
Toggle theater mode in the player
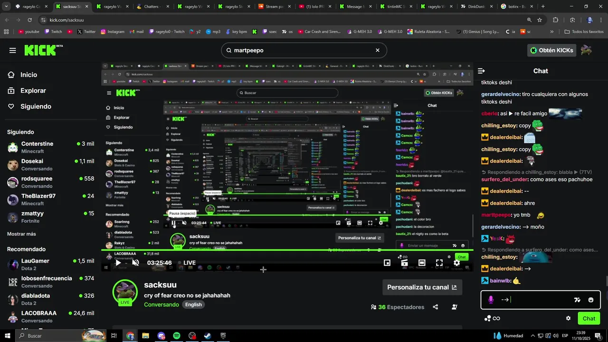(422, 263)
